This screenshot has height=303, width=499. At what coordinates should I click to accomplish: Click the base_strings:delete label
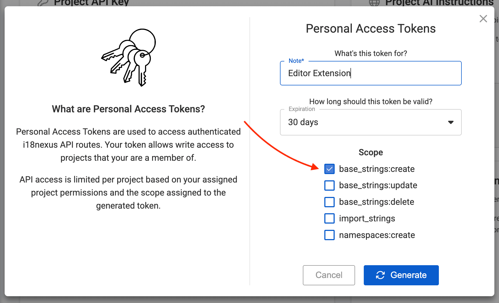click(377, 202)
